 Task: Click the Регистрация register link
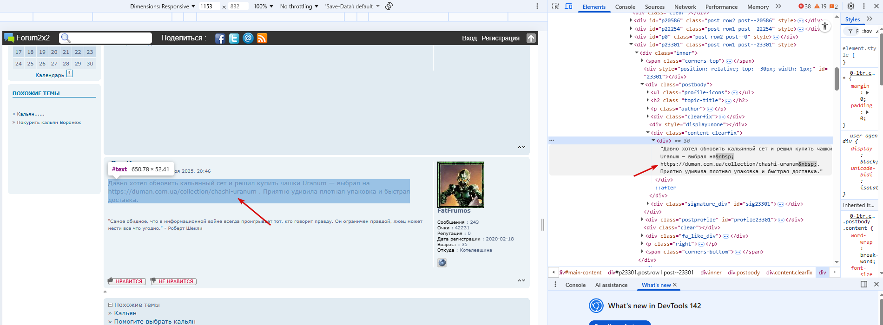[500, 38]
